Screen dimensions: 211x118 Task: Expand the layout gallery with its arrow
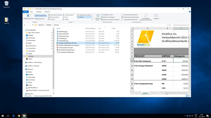coord(92,19)
